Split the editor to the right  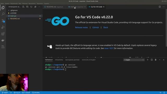[160, 7]
